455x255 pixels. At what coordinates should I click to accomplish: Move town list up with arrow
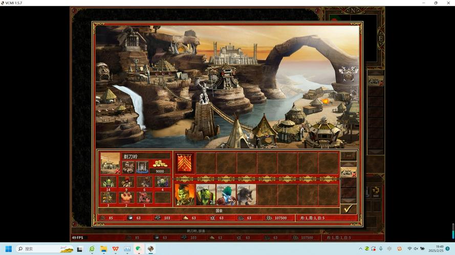point(349,164)
